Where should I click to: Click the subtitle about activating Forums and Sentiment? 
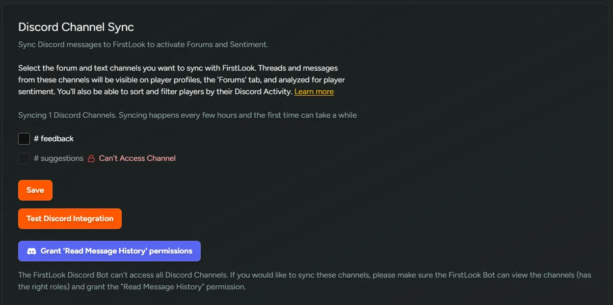tap(143, 44)
